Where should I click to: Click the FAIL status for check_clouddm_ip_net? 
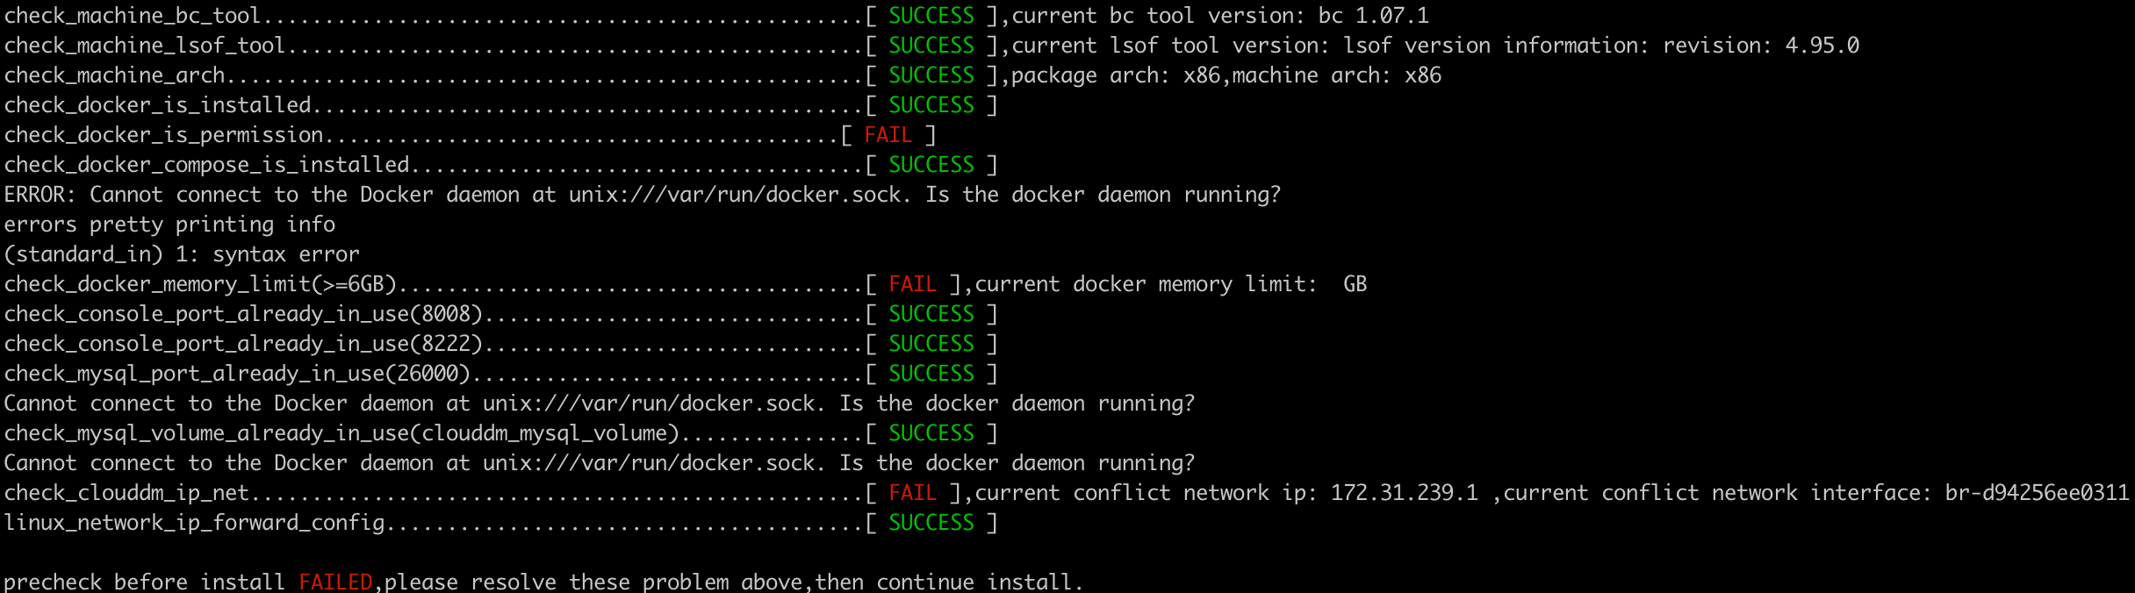pos(912,493)
